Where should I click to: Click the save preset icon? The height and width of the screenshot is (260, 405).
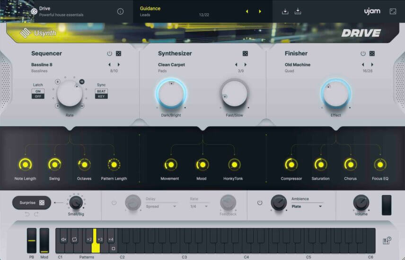click(x=285, y=11)
